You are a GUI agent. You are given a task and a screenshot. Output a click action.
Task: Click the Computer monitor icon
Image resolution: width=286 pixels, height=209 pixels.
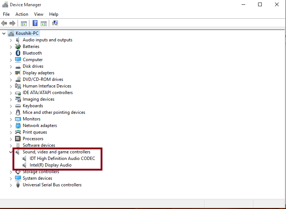(18, 60)
